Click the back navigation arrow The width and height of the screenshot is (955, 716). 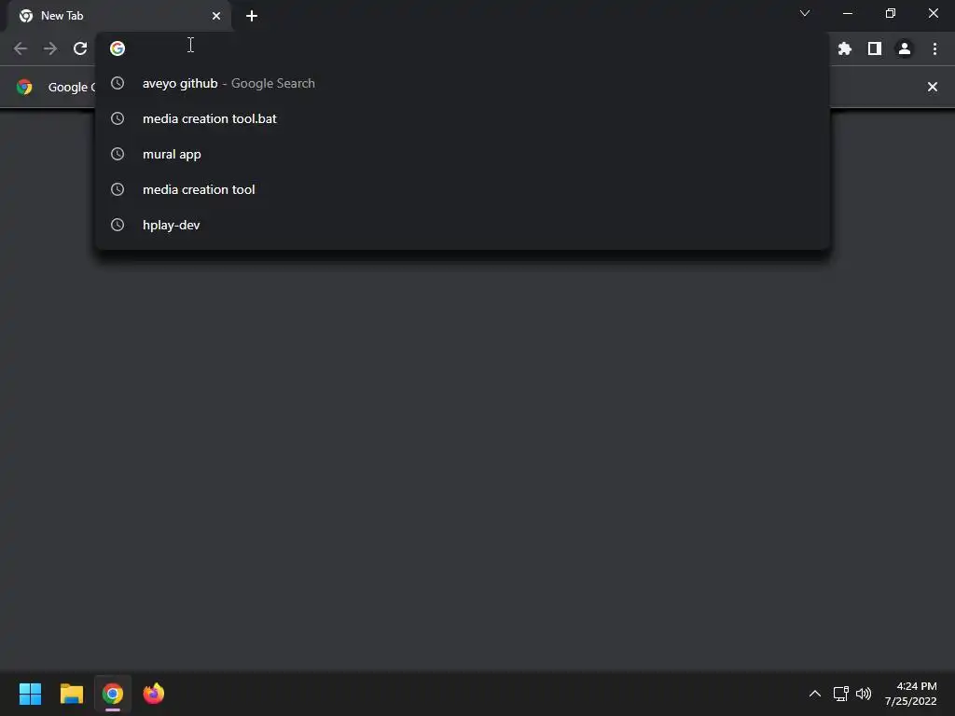pyautogui.click(x=21, y=48)
